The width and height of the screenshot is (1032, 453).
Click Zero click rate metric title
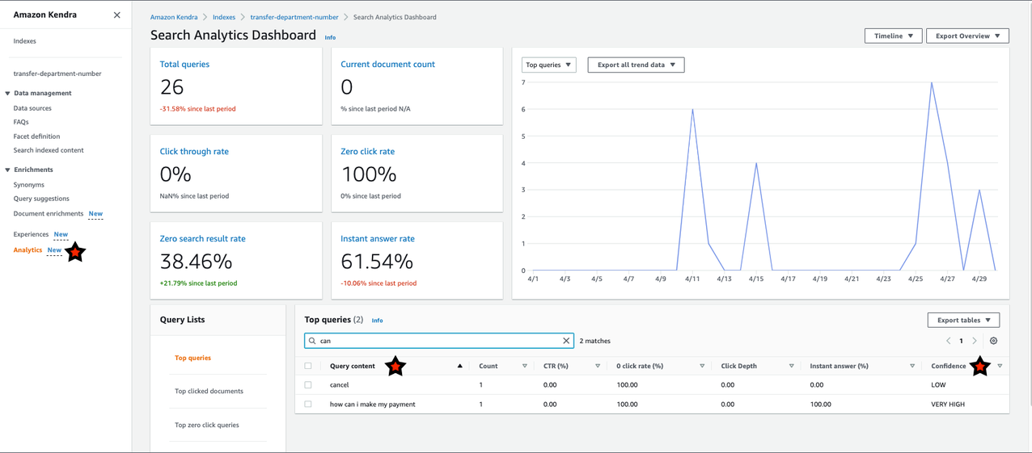367,151
